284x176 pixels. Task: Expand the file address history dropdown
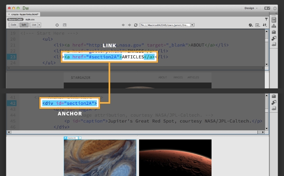click(x=192, y=25)
